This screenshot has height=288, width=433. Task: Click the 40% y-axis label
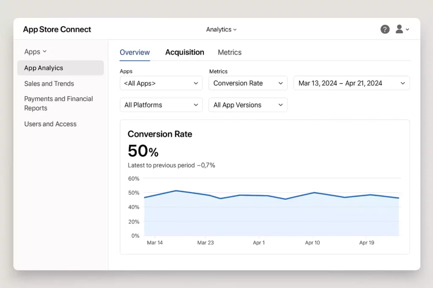tap(134, 207)
